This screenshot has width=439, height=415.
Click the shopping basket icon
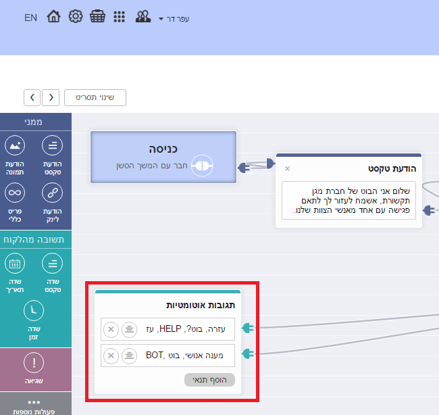[97, 18]
